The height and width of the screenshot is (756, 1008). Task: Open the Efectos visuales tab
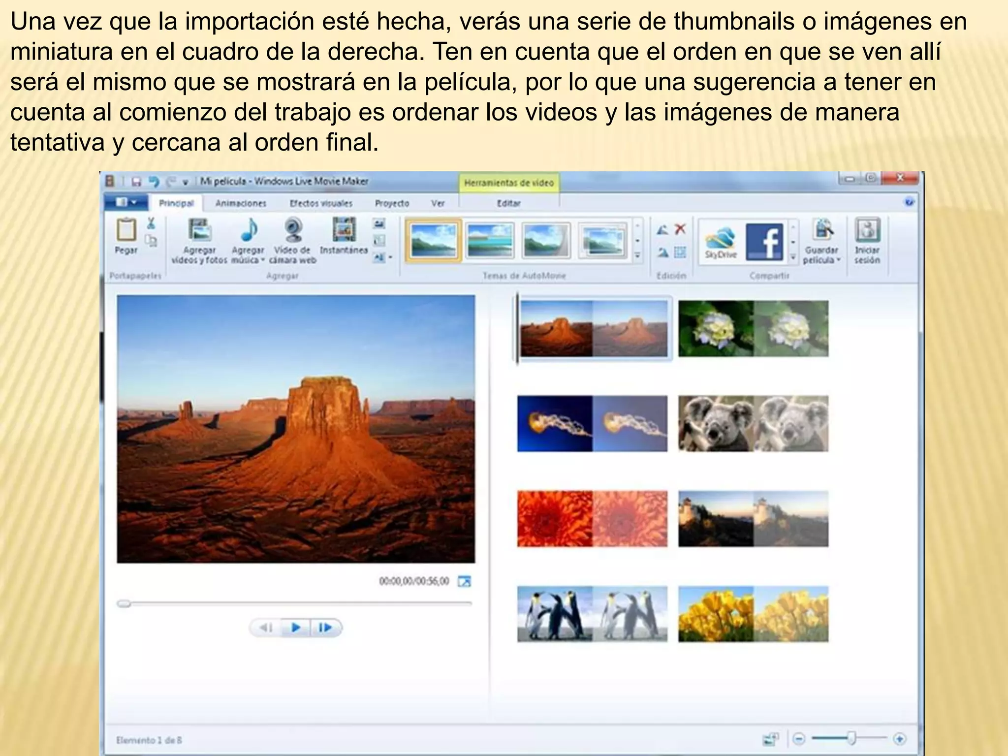pos(321,203)
